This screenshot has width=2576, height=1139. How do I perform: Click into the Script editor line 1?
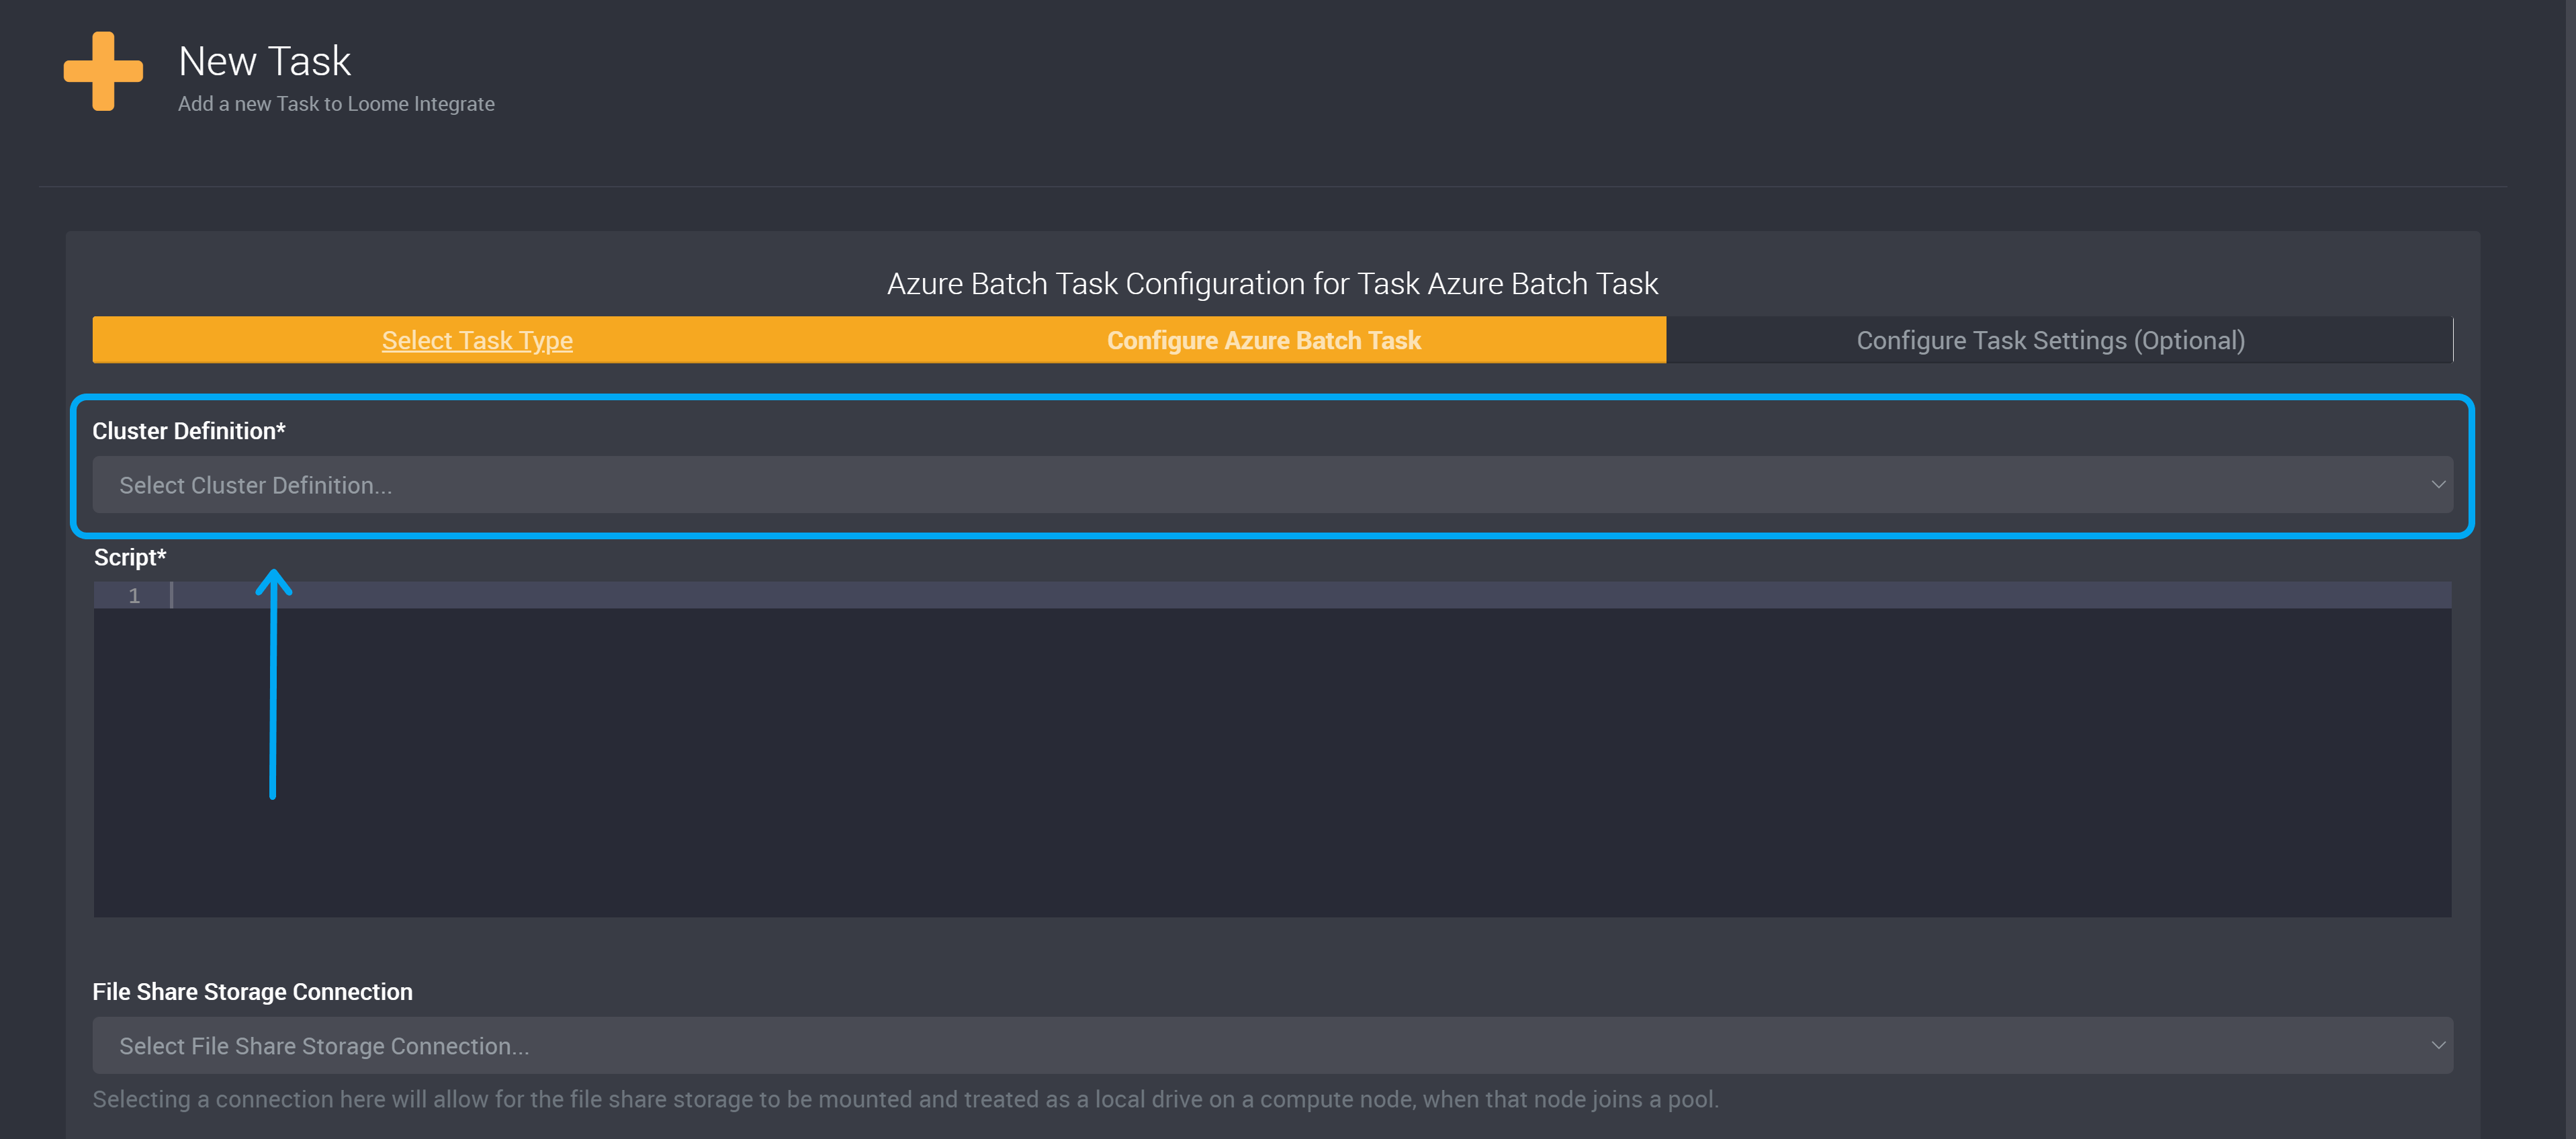pos(1310,595)
